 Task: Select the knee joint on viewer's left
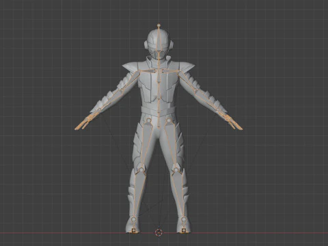coord(141,169)
